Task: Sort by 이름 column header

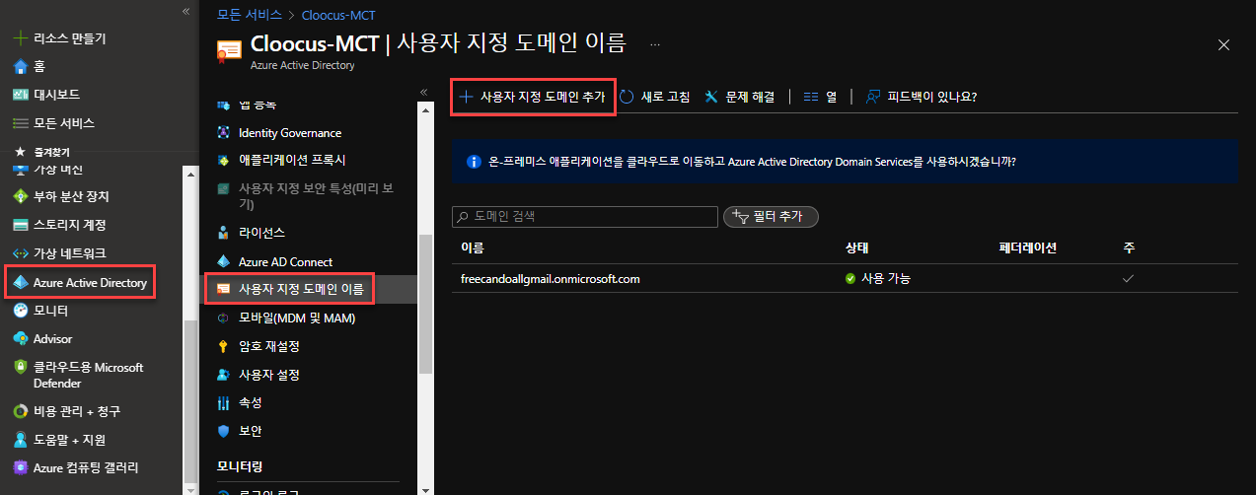Action: click(473, 247)
